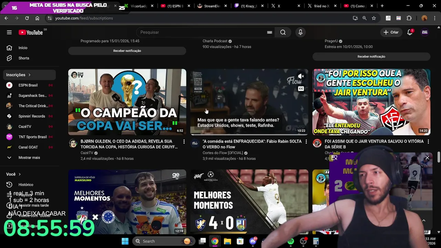The width and height of the screenshot is (441, 248).
Task: Toggle closed captions on the Flow preview
Action: coord(301,89)
